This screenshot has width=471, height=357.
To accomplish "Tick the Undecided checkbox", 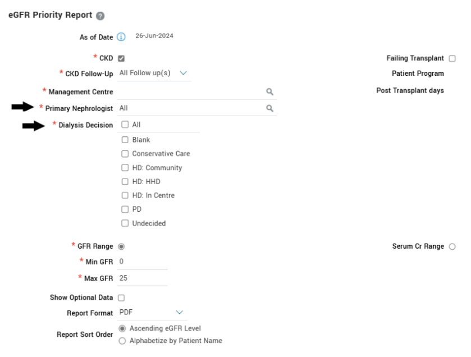I will (125, 223).
